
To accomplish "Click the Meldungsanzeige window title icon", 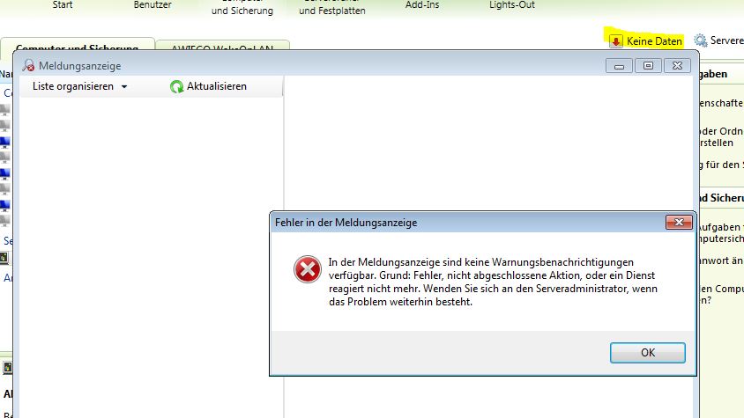I will click(29, 66).
